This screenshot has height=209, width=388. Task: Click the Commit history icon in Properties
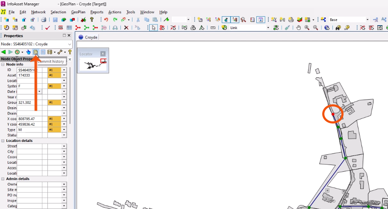(x=35, y=52)
